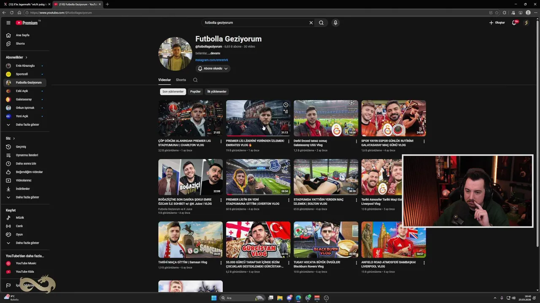Reload page in browser toolbar
This screenshot has width=540, height=303.
point(12,13)
